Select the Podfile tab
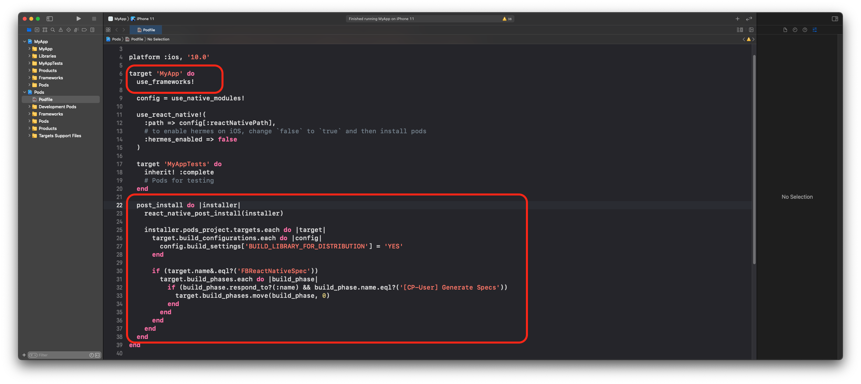Viewport: 861px width, 384px height. point(146,30)
